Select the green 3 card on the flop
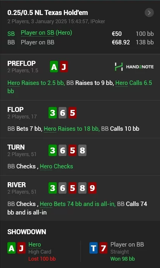Screen dimensions: 160x268 (53, 113)
